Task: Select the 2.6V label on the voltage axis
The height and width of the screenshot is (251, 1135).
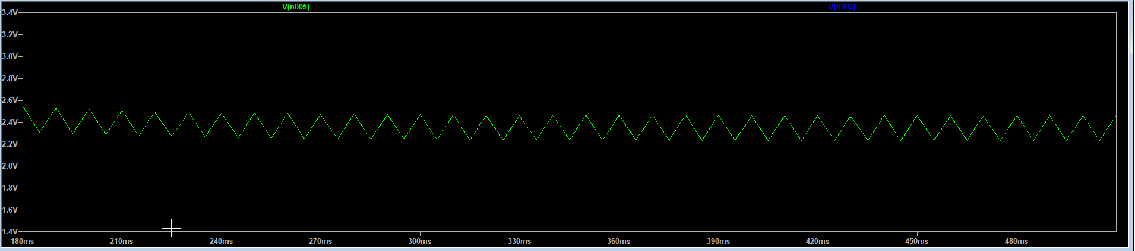Action: pyautogui.click(x=10, y=100)
